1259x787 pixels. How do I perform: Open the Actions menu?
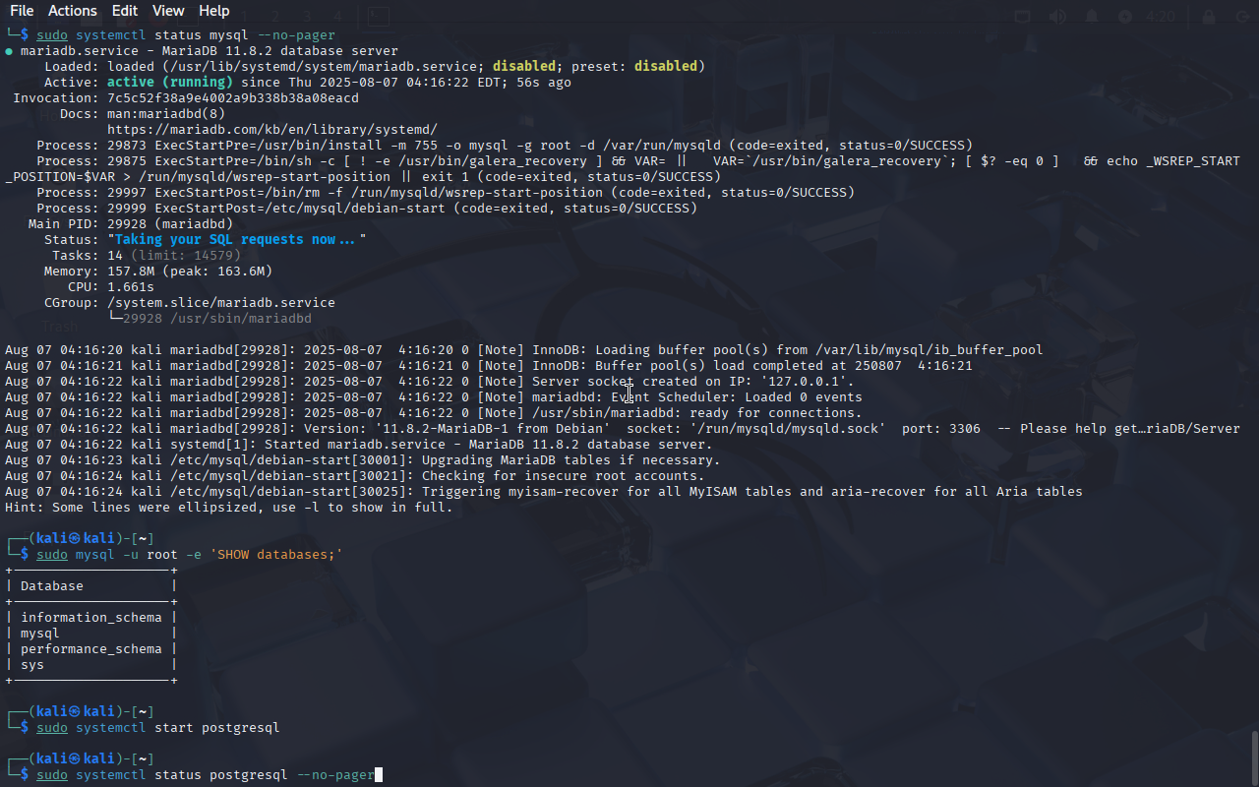pos(73,11)
